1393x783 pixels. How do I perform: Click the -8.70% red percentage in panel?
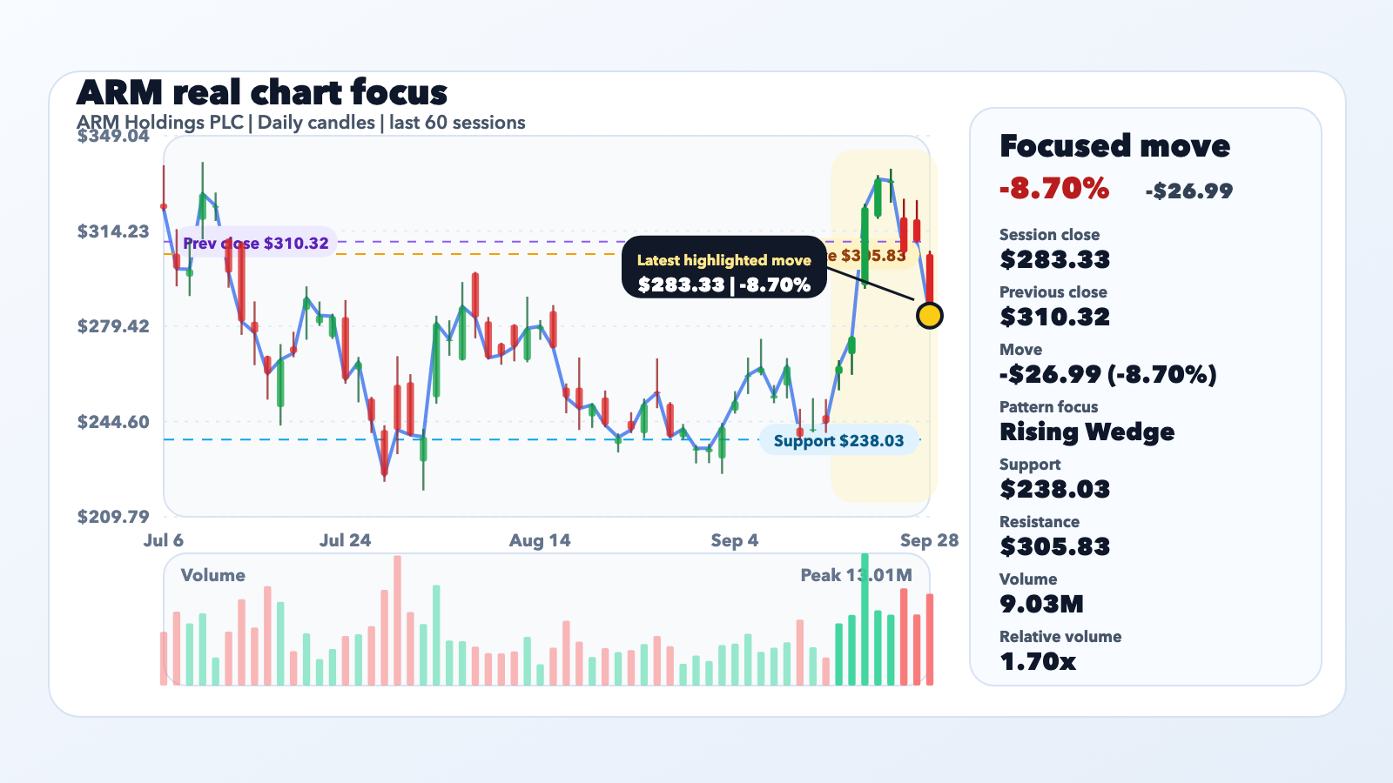click(1054, 188)
